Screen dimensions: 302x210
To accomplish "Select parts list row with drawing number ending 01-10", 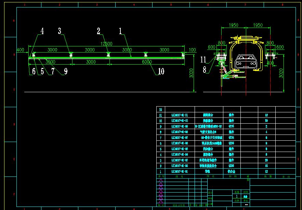I will click(226, 121).
